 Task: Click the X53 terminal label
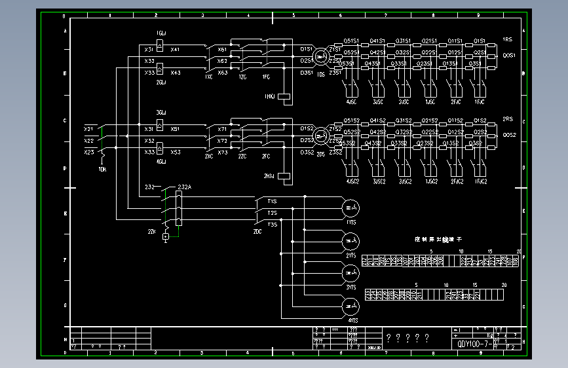click(x=176, y=152)
